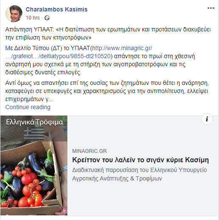The height and width of the screenshot is (220, 219).
Task: Open Charalambos Kasimis profile picture
Action: 14,14
